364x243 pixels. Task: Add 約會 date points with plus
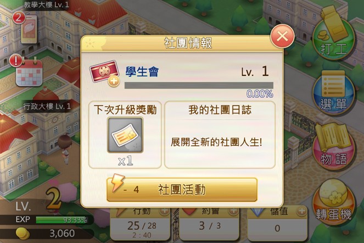point(233,211)
